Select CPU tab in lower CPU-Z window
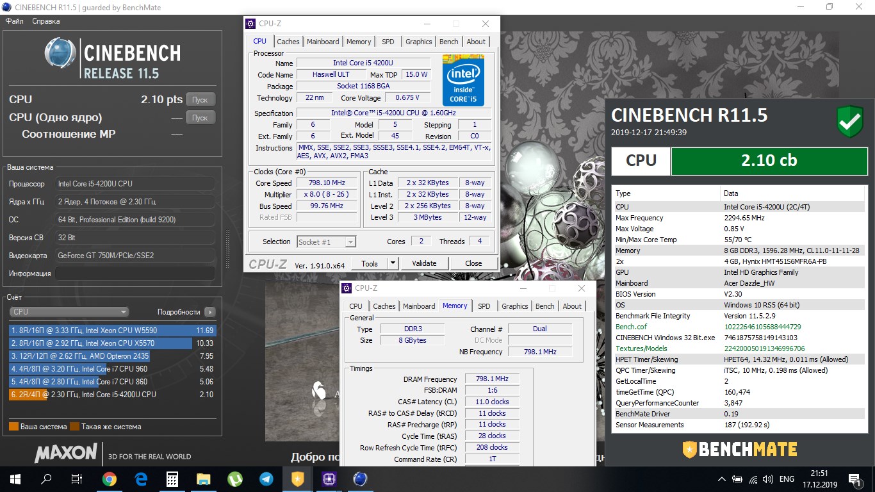Image resolution: width=875 pixels, height=492 pixels. [x=356, y=306]
